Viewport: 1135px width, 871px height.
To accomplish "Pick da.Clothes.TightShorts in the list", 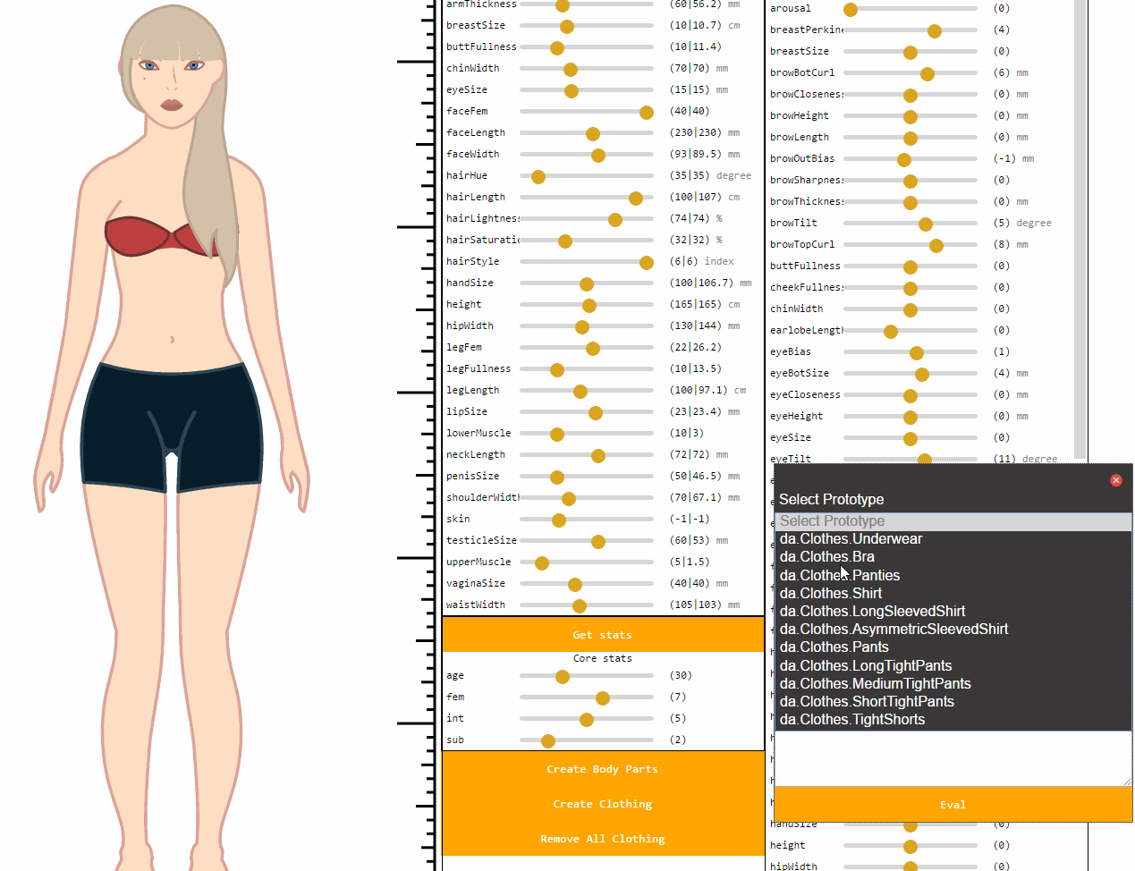I will (851, 720).
